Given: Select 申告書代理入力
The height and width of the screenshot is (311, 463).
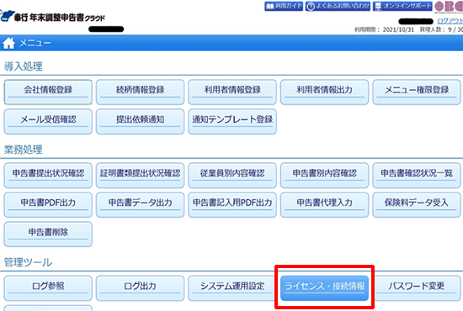Looking at the screenshot, I should coord(324,205).
